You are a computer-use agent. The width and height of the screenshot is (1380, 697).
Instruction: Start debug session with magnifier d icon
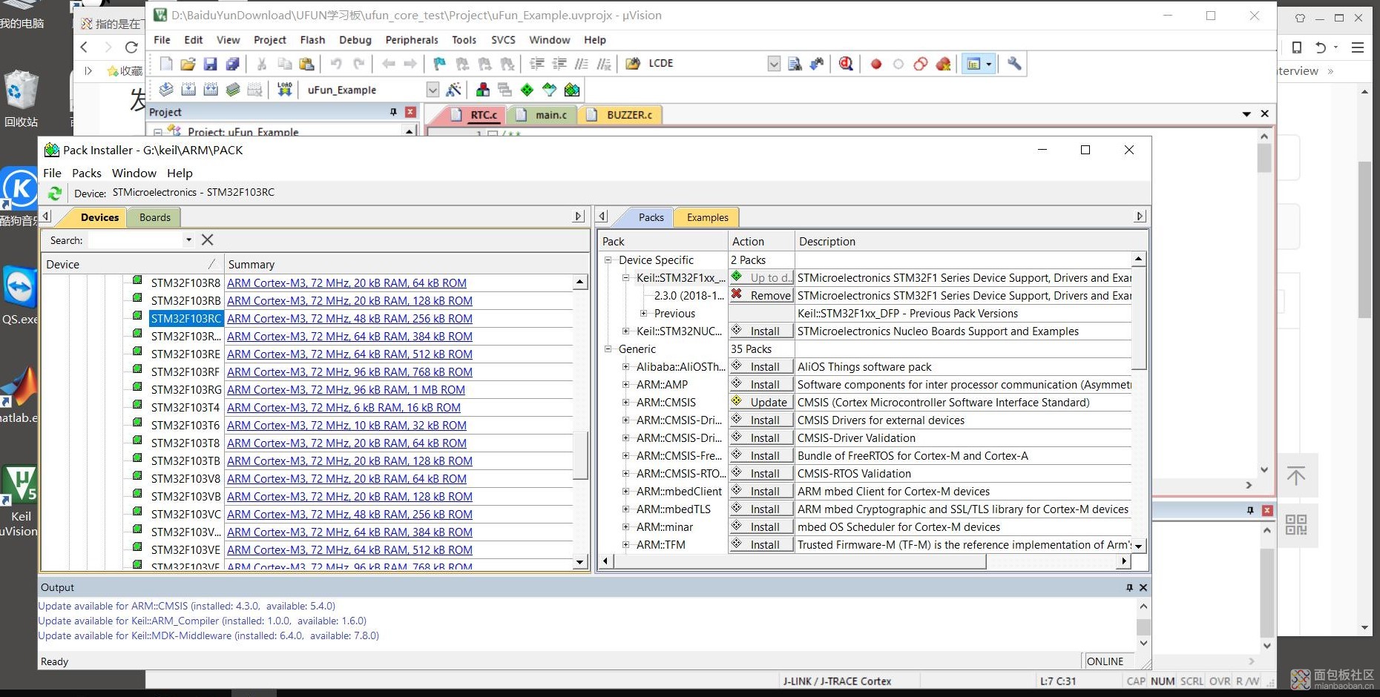(846, 64)
